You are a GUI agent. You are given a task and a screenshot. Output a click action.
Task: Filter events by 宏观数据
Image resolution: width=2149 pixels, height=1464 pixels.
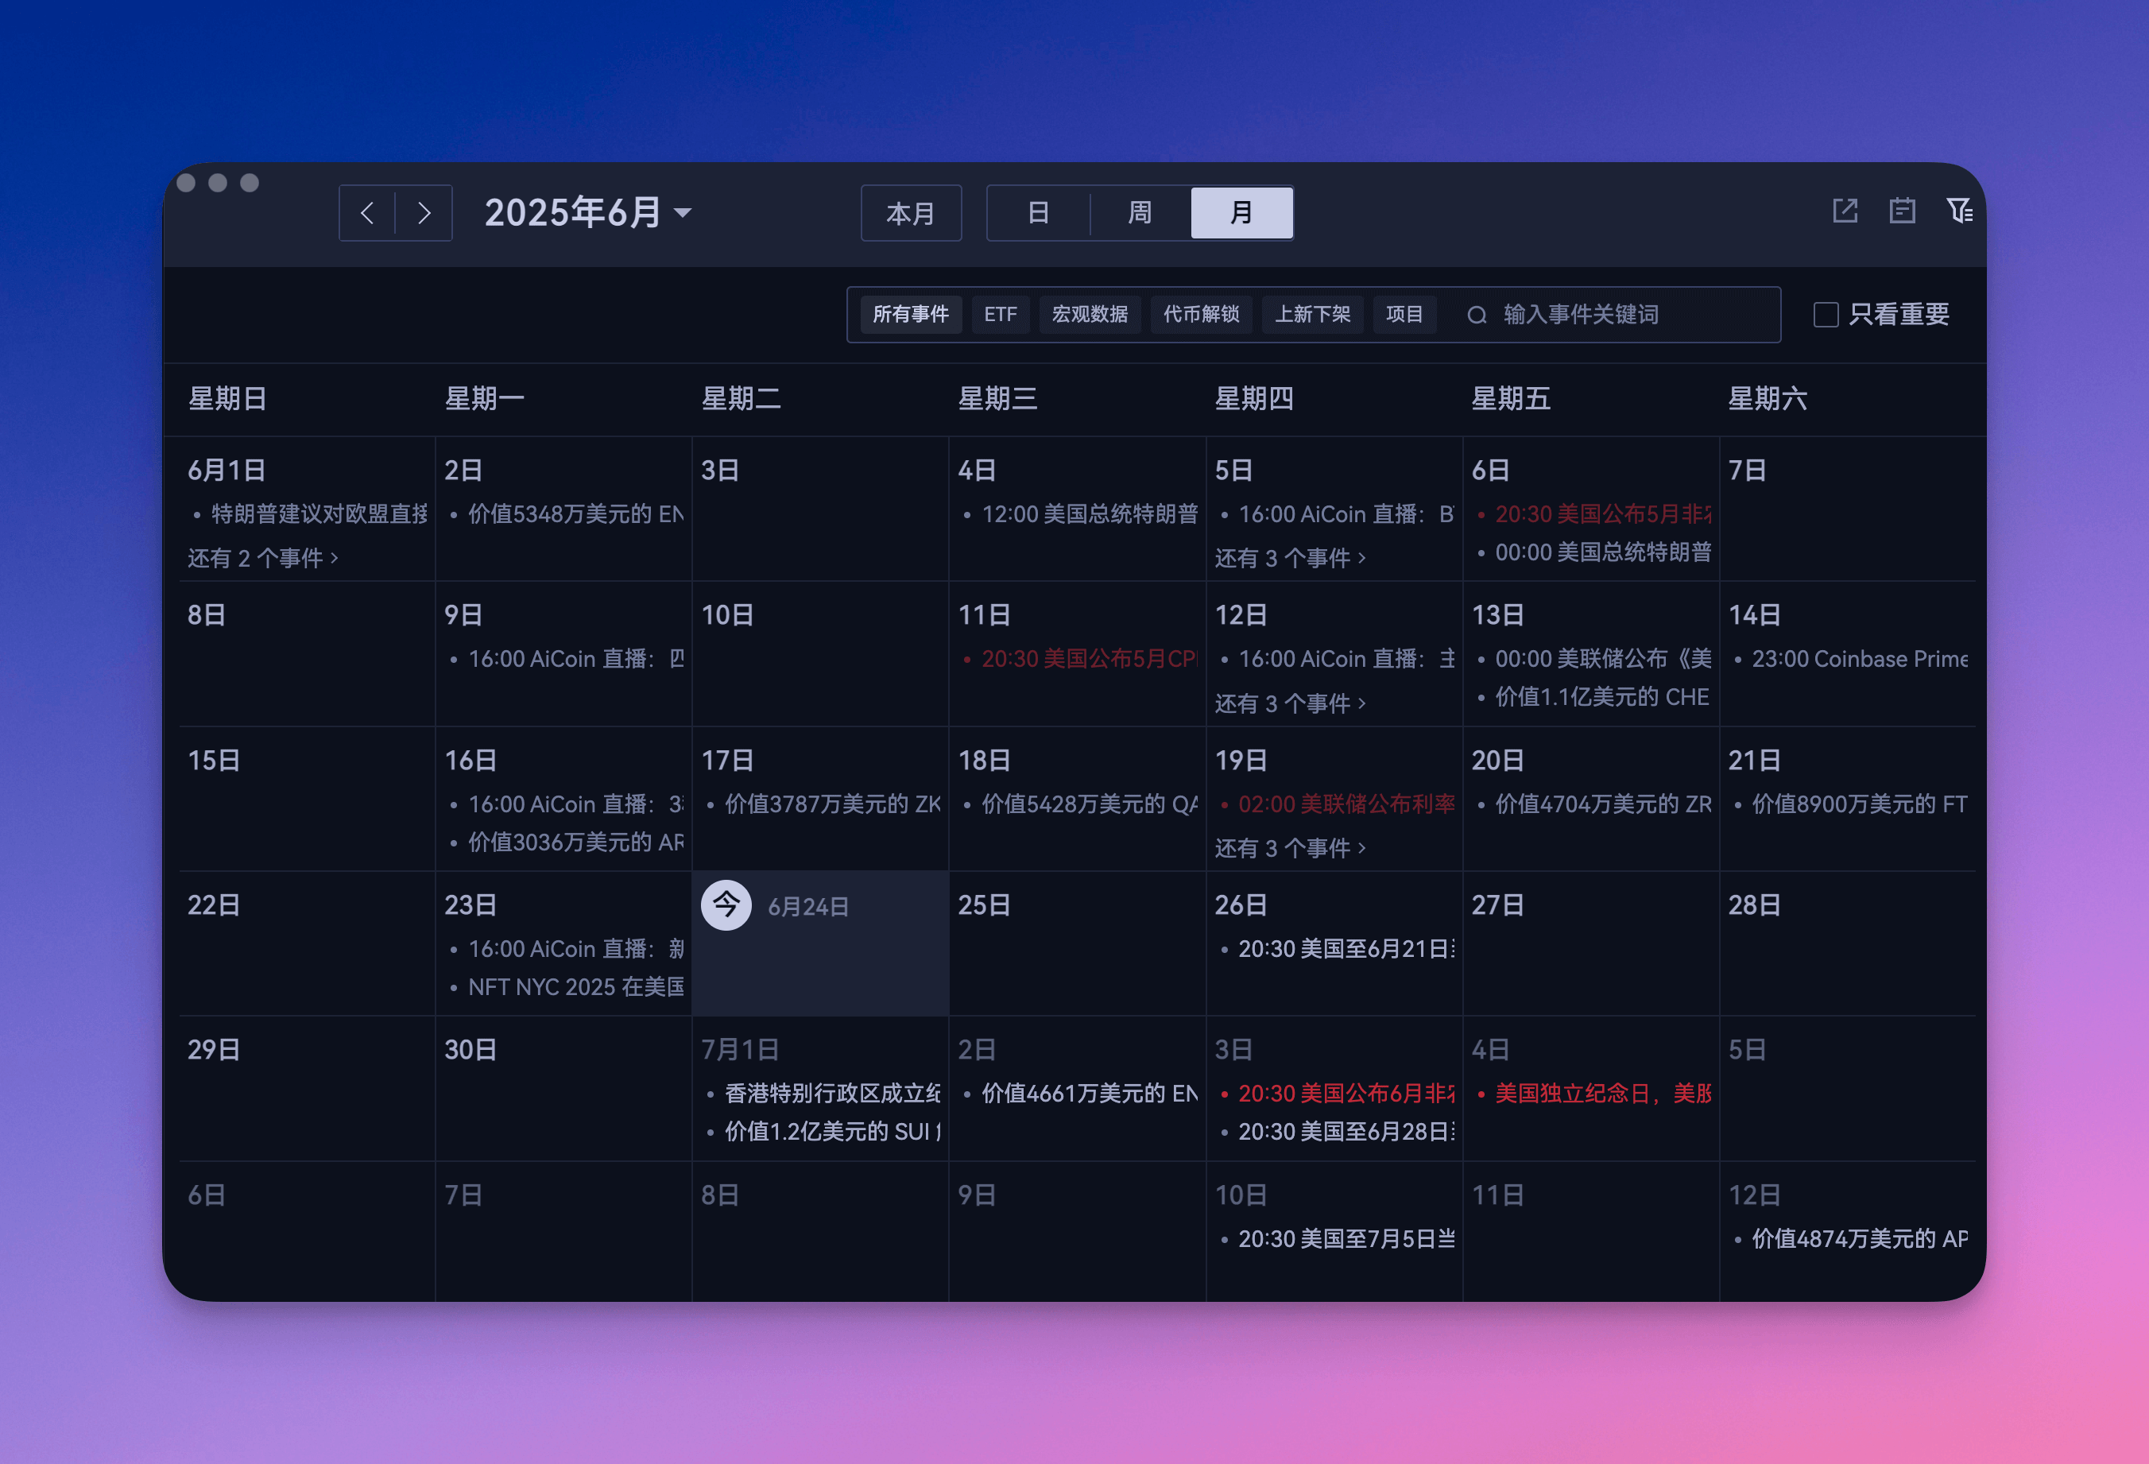(1090, 315)
